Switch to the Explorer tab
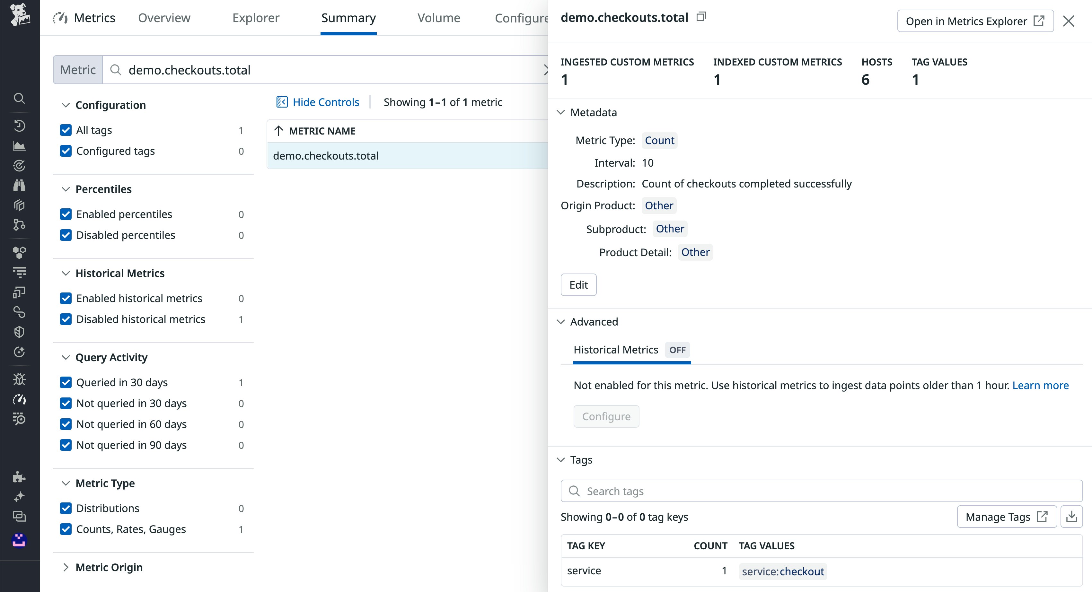 point(256,18)
